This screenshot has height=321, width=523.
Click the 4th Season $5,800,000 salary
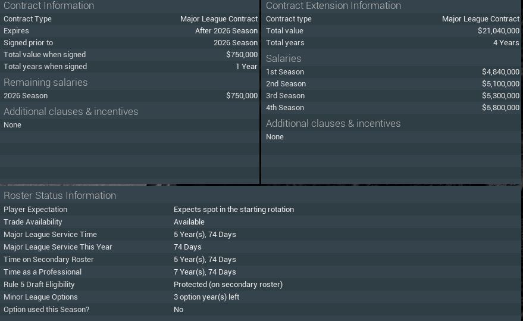click(x=500, y=108)
